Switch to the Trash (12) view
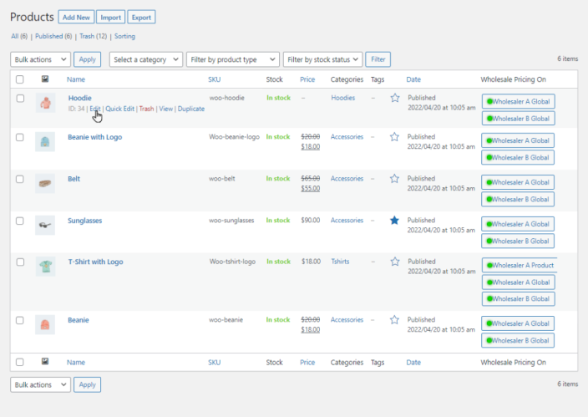Image resolution: width=588 pixels, height=417 pixels. tap(93, 37)
